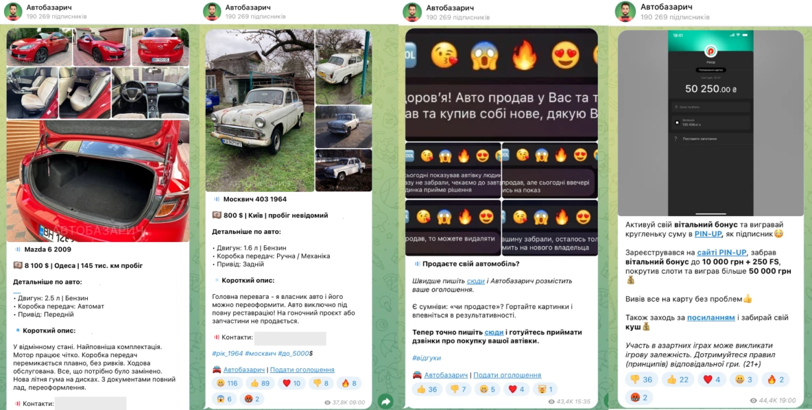Toggle the thumbs-up reaction showing 89

pyautogui.click(x=261, y=383)
